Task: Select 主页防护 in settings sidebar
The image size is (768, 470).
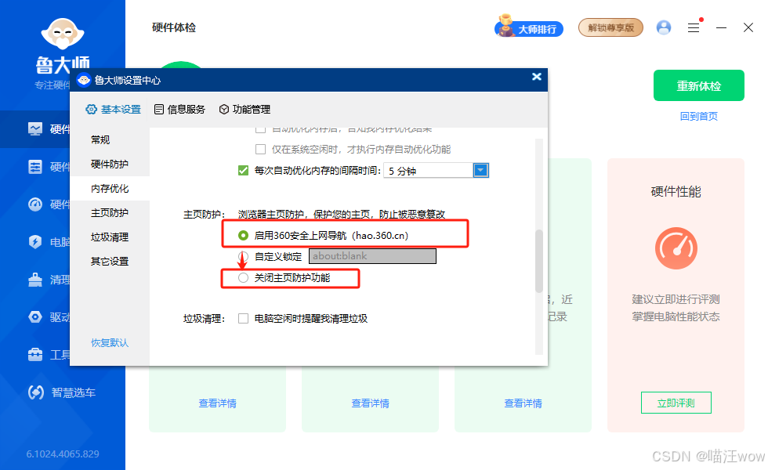Action: 110,212
